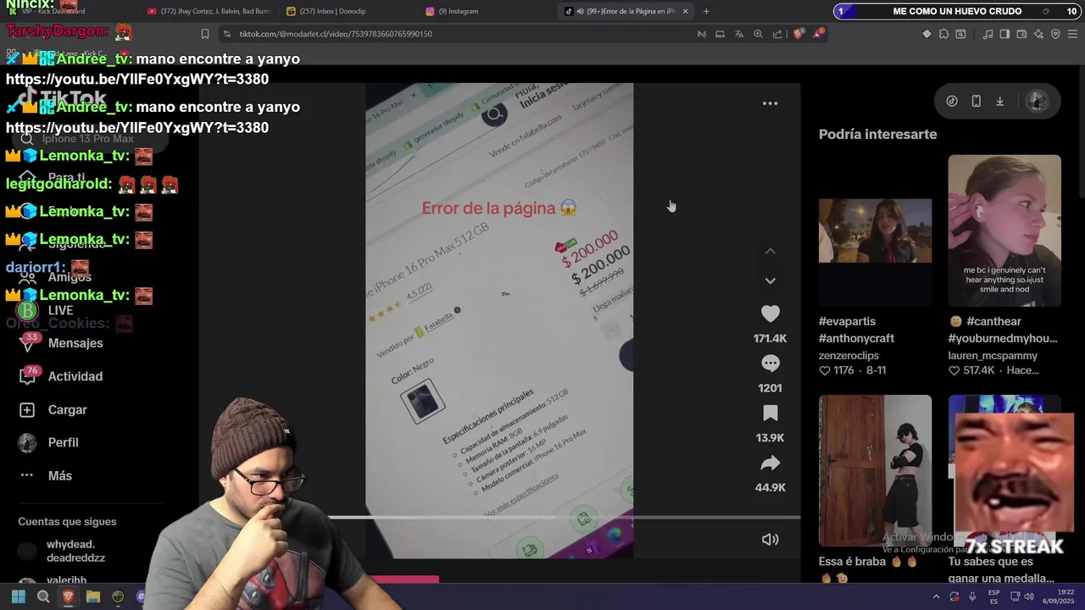Open Actividad in the TikTok sidebar
Viewport: 1085px width, 610px height.
coord(75,376)
